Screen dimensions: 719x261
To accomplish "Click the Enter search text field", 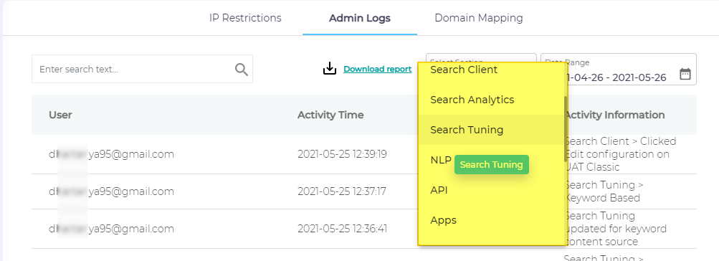I will coord(142,69).
